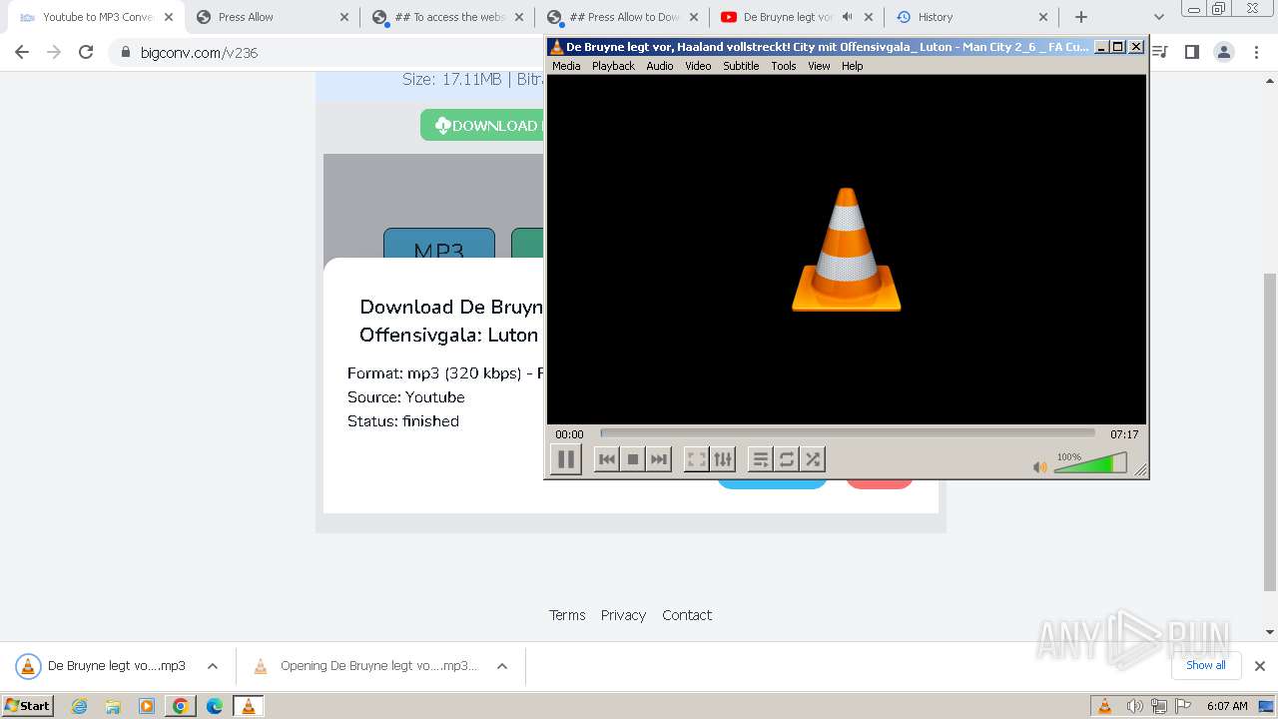This screenshot has height=719, width=1278.
Task: Expand options for Opening De Bruyne download
Action: pyautogui.click(x=502, y=666)
